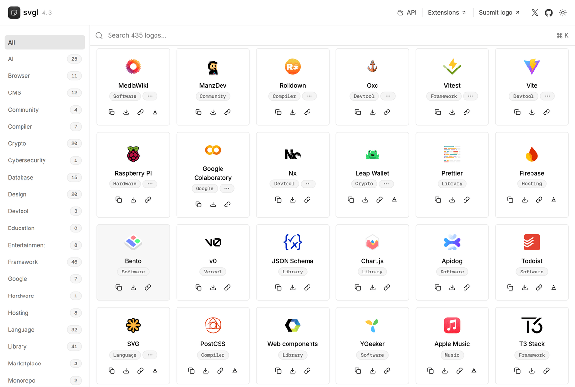Select the Framework category in sidebar
Viewport: 575px width, 387px height.
23,262
